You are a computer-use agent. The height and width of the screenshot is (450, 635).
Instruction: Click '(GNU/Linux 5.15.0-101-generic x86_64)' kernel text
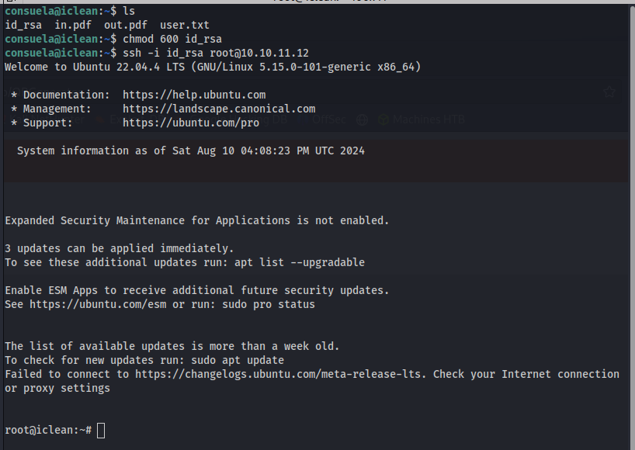pos(306,67)
